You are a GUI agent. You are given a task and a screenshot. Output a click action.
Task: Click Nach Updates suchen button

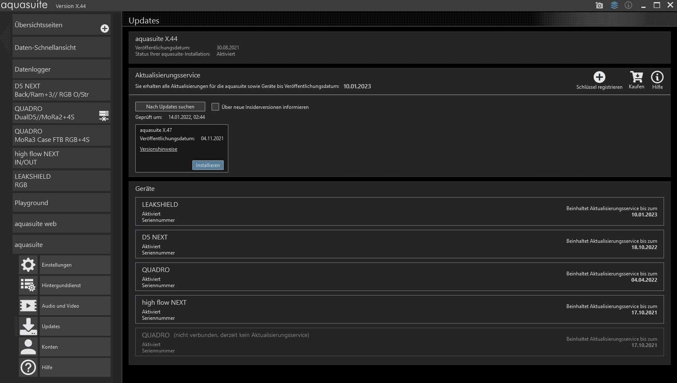[x=170, y=107]
